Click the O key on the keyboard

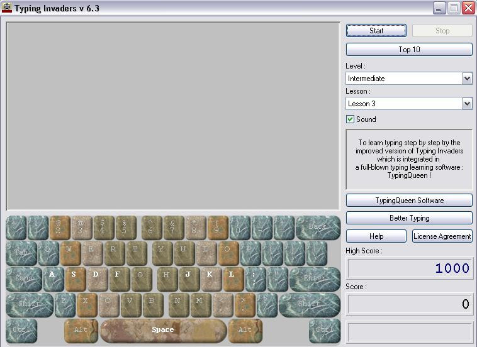[x=228, y=254]
